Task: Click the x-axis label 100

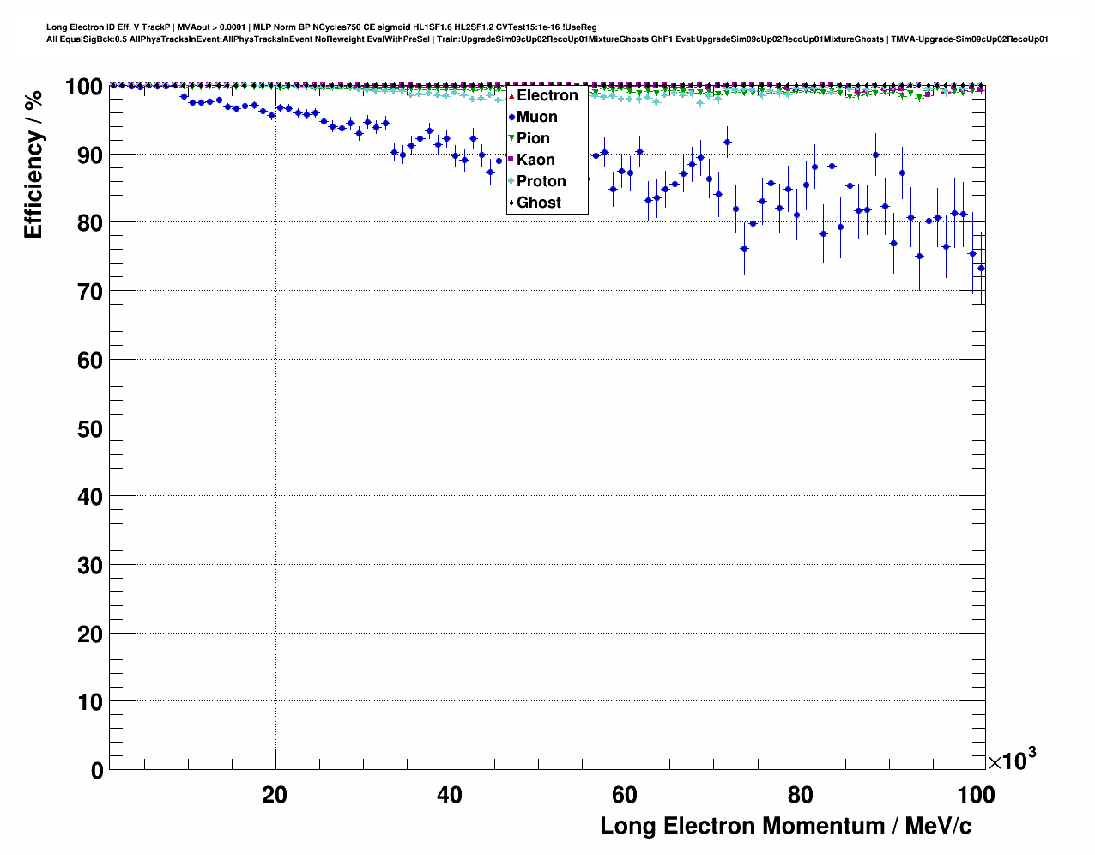Action: [x=976, y=795]
